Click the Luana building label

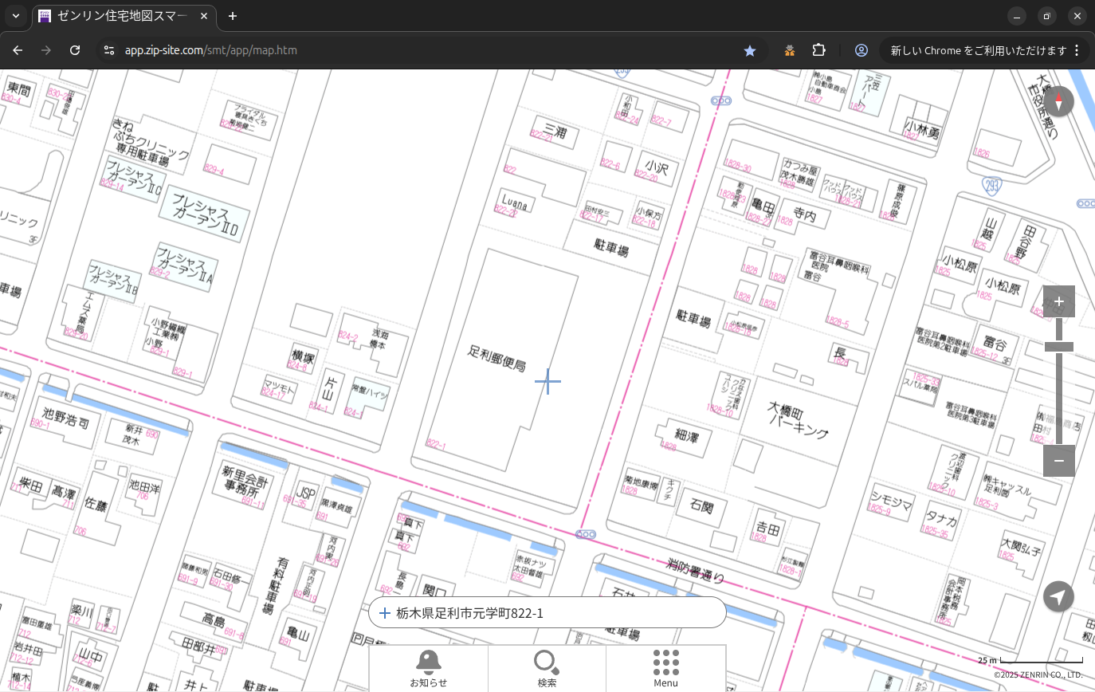514,199
